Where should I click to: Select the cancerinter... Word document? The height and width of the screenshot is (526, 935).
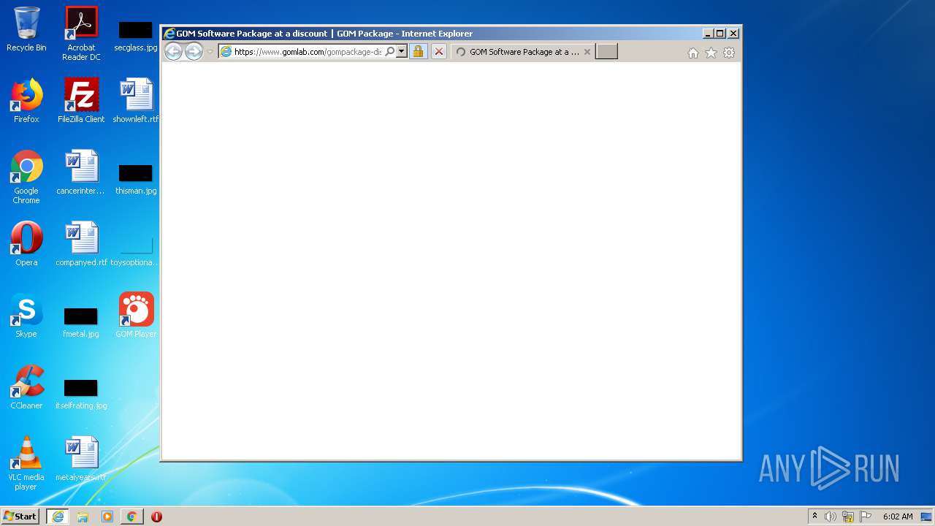coord(81,172)
